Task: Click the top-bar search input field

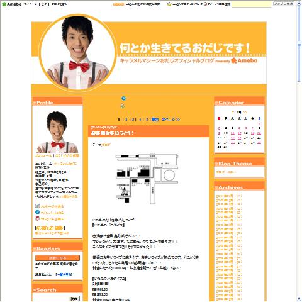Action: click(x=252, y=4)
